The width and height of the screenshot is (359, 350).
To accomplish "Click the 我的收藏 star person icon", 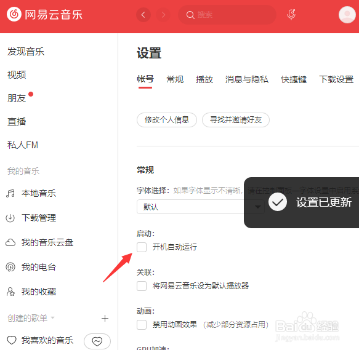I will [x=10, y=292].
